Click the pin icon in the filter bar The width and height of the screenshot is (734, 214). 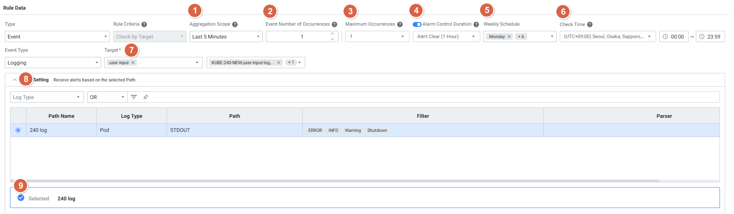[146, 97]
